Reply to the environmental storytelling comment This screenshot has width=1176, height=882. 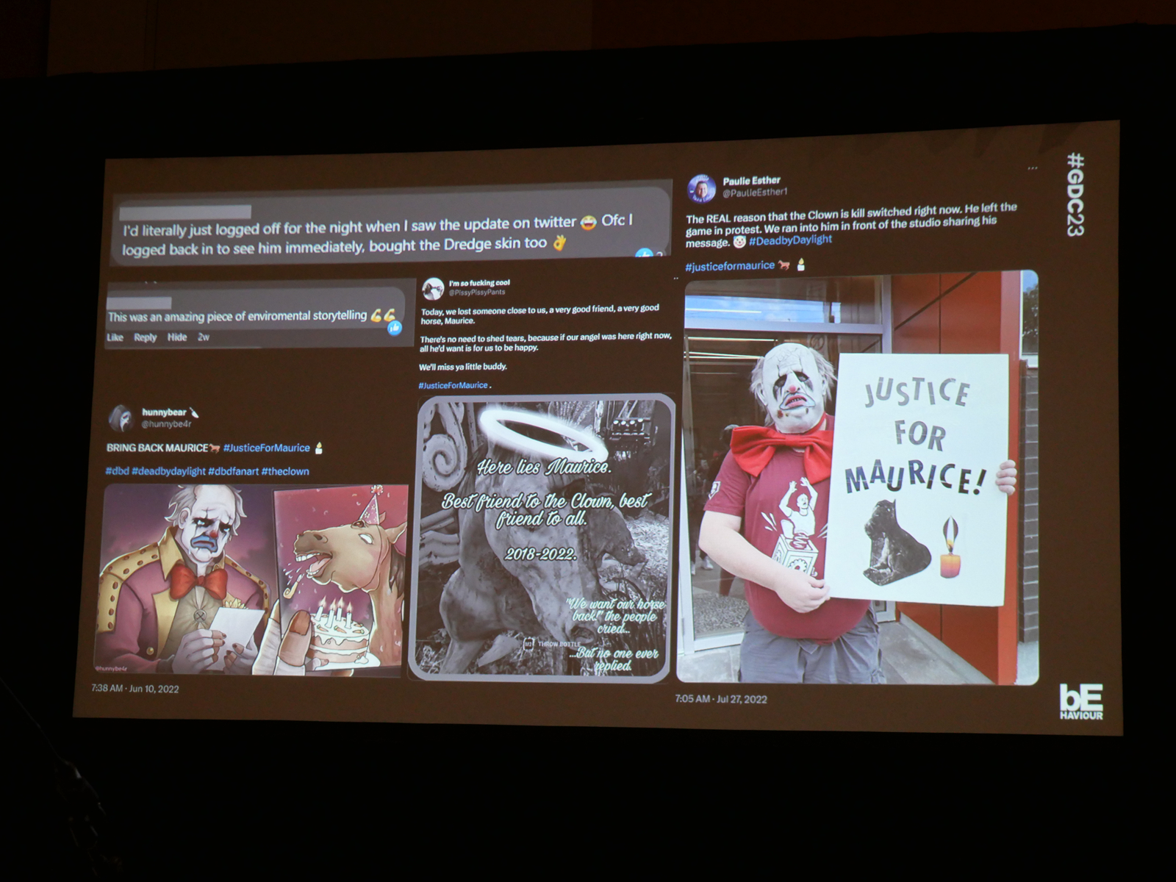point(146,337)
